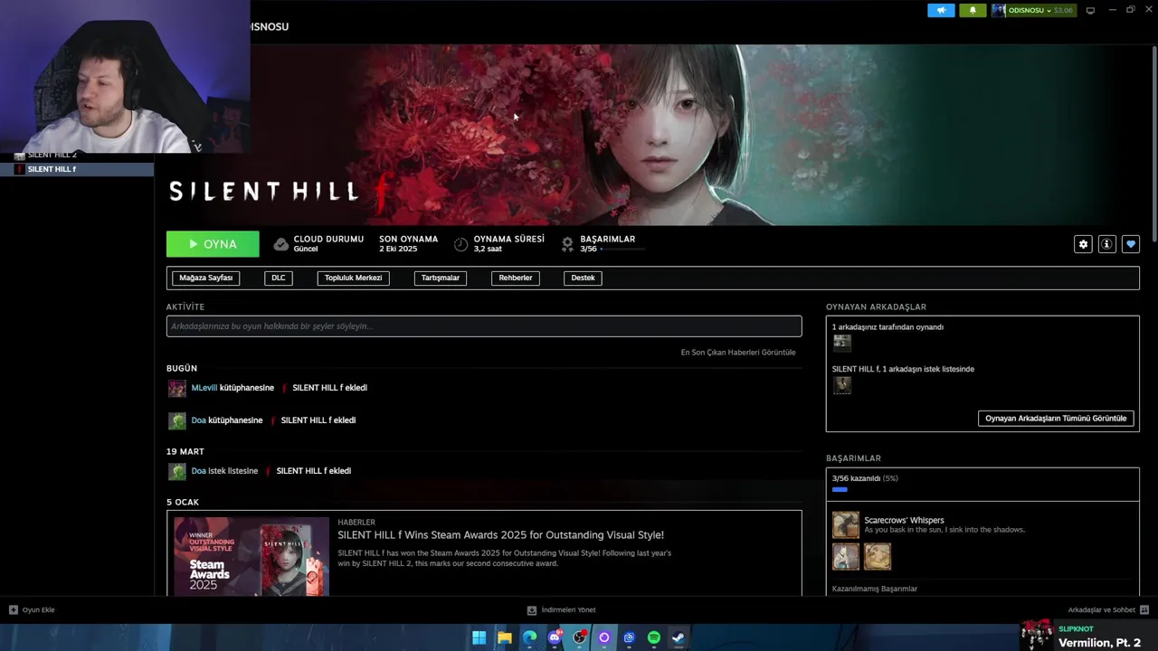Click the Steam taskbar icon

pyautogui.click(x=678, y=637)
